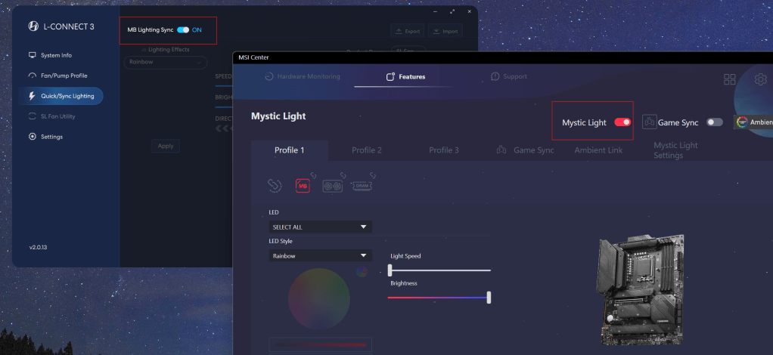This screenshot has width=773, height=355.
Task: Turn off MB Lighting Sync toggle
Action: tap(183, 29)
